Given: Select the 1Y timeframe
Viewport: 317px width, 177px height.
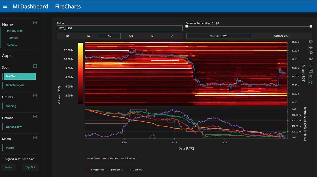Looking at the screenshot, I should click(x=152, y=36).
